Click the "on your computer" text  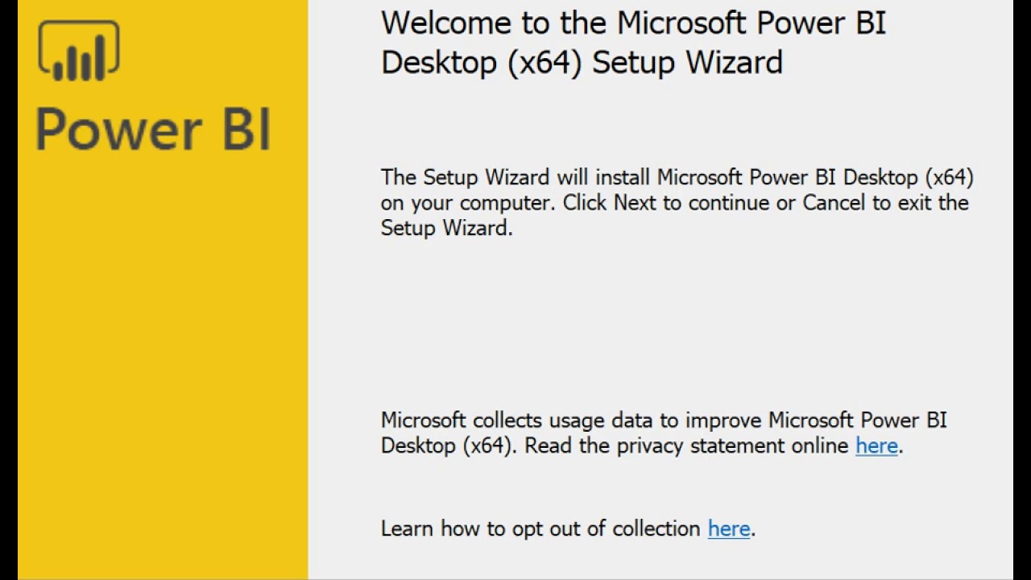click(467, 202)
